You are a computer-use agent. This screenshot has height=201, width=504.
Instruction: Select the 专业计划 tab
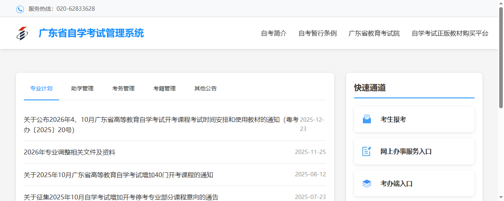point(41,88)
